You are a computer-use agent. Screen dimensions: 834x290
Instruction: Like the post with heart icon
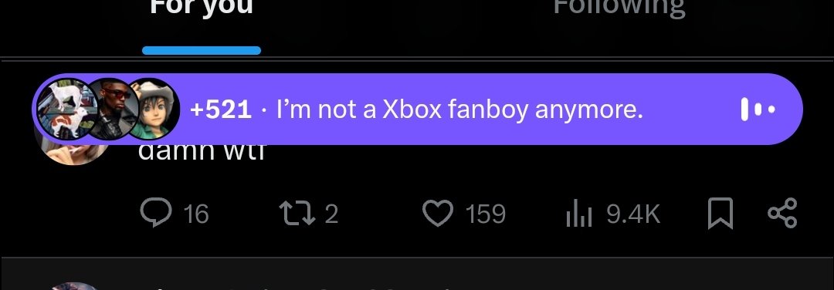tap(438, 214)
